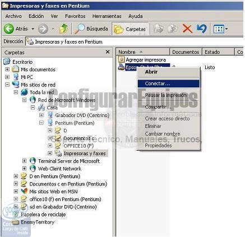Expand Grabador DVD (Centrino) node

pos(41,115)
